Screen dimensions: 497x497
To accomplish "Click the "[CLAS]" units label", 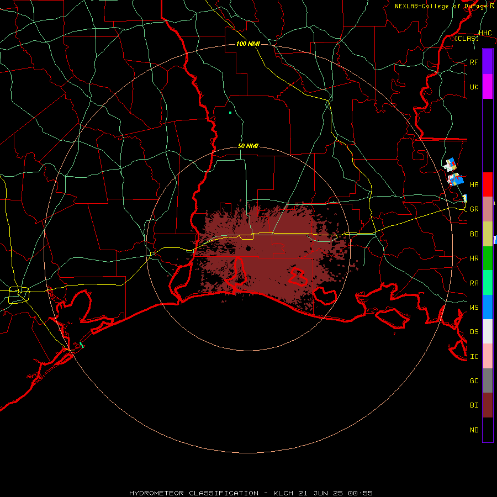I will coord(467,38).
